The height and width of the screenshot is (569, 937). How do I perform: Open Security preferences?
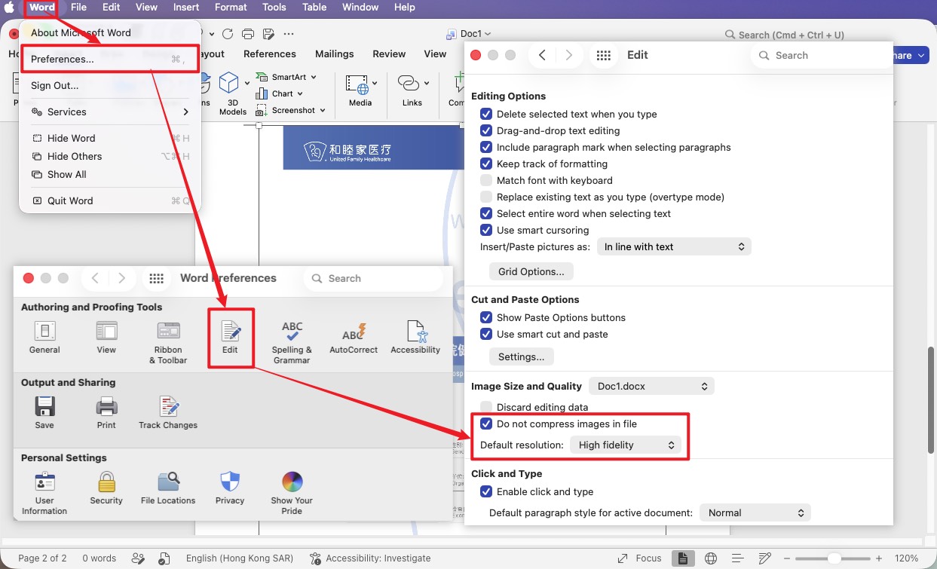coord(106,482)
